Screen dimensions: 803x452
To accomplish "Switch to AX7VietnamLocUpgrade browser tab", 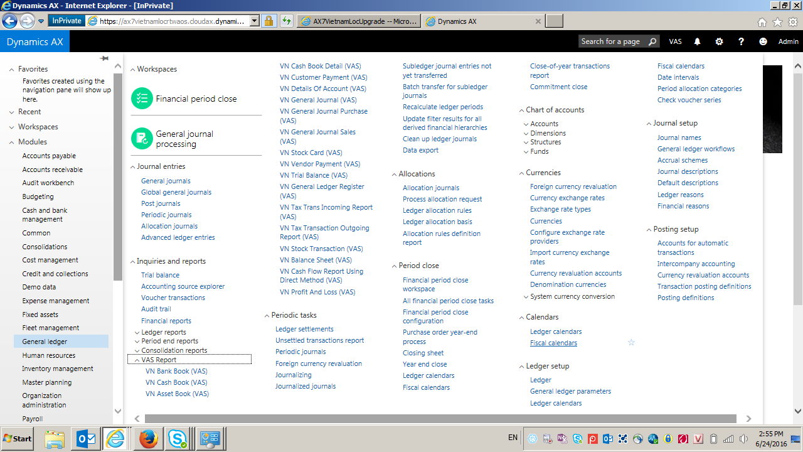I will click(358, 21).
